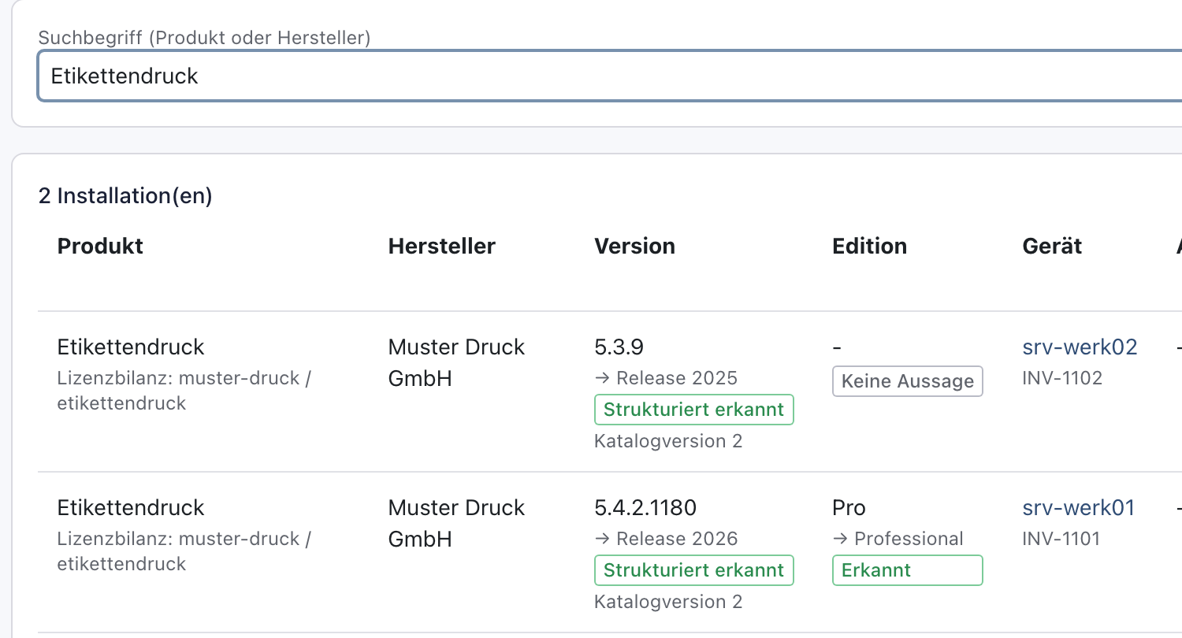Click the Produkt column header
The height and width of the screenshot is (638, 1182).
[x=100, y=246]
